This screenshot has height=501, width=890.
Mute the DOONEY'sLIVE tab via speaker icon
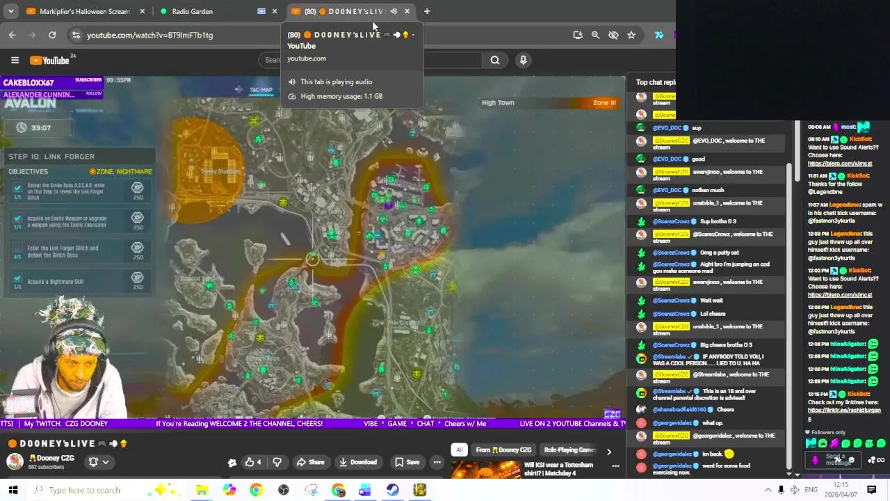click(394, 11)
